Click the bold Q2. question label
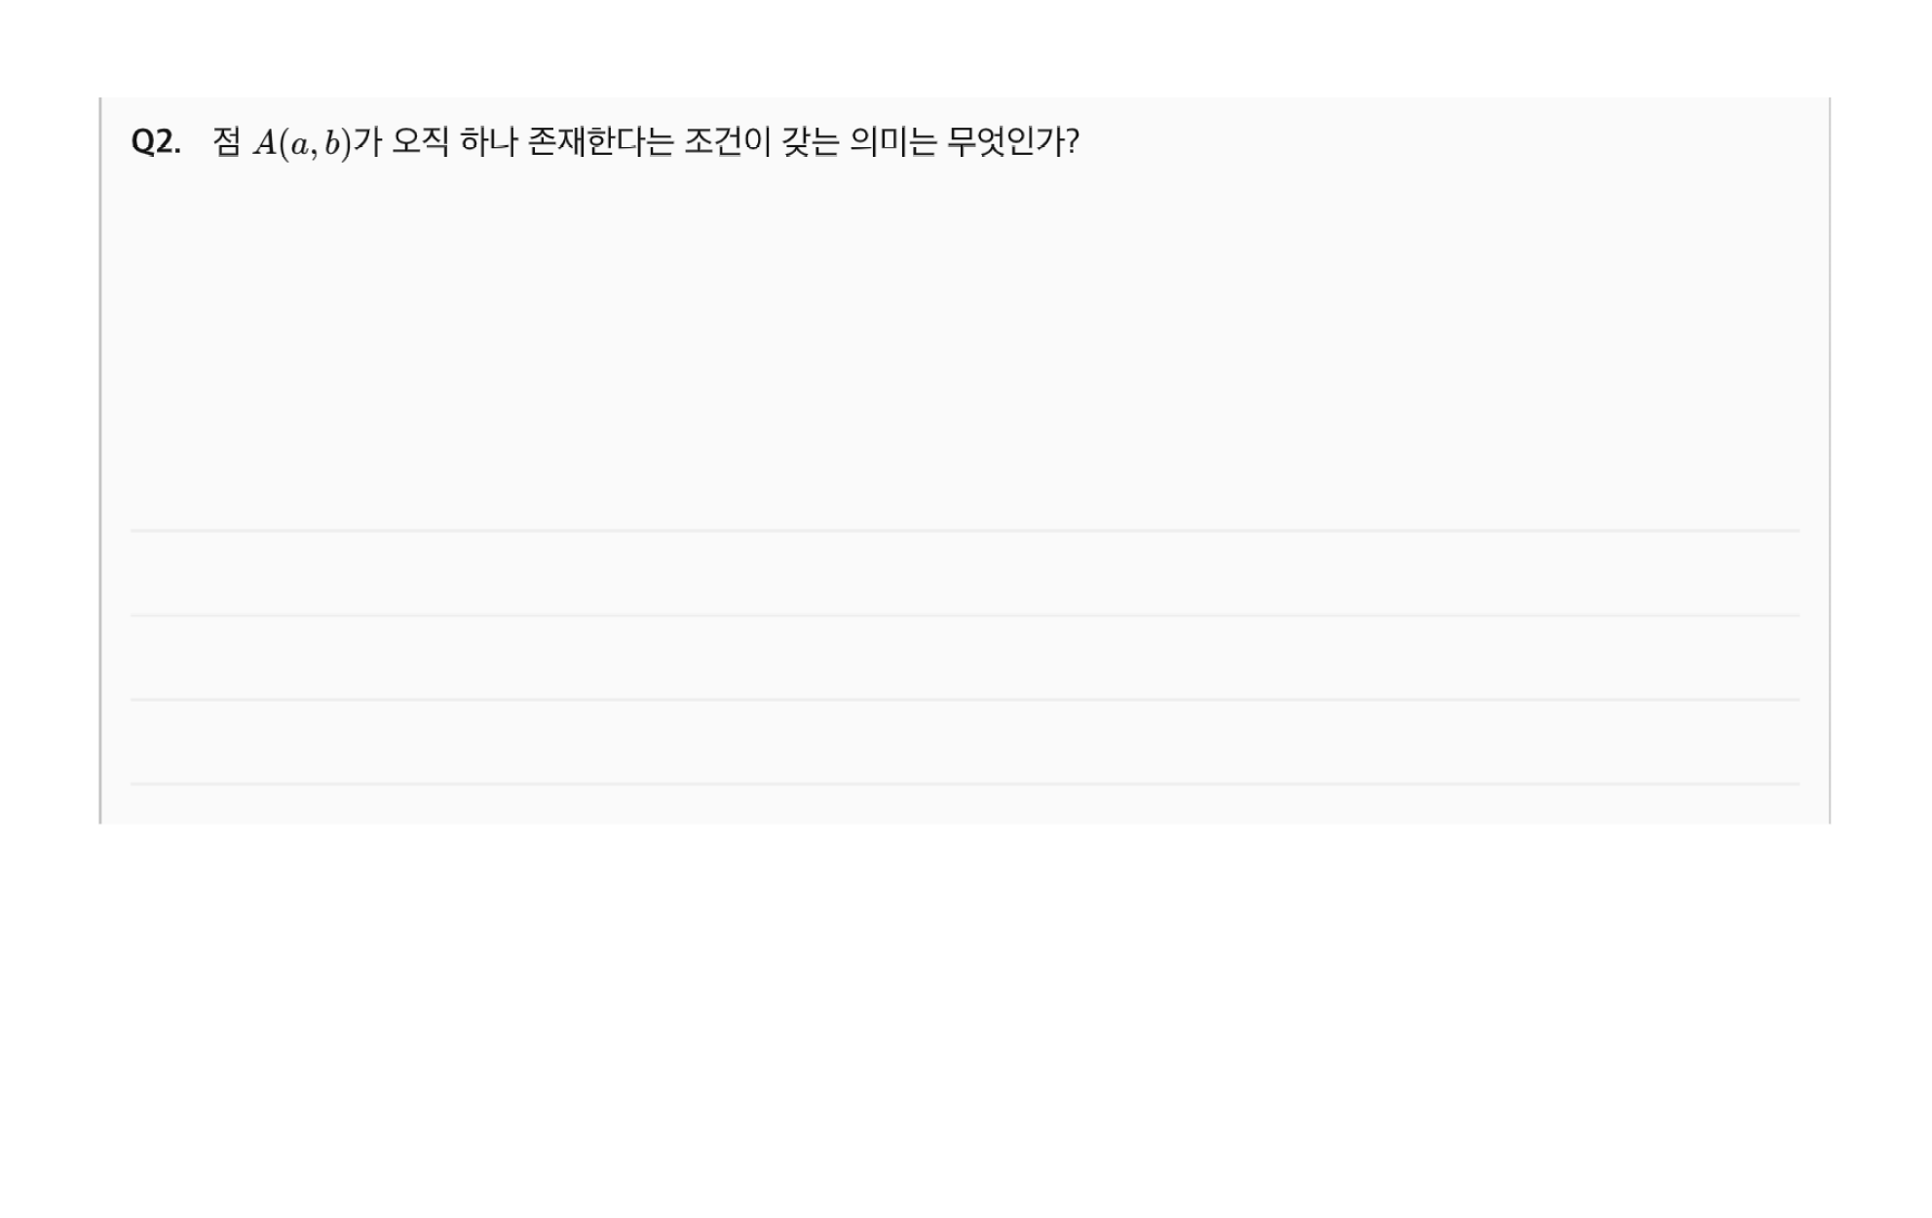The height and width of the screenshot is (1218, 1932). (156, 142)
